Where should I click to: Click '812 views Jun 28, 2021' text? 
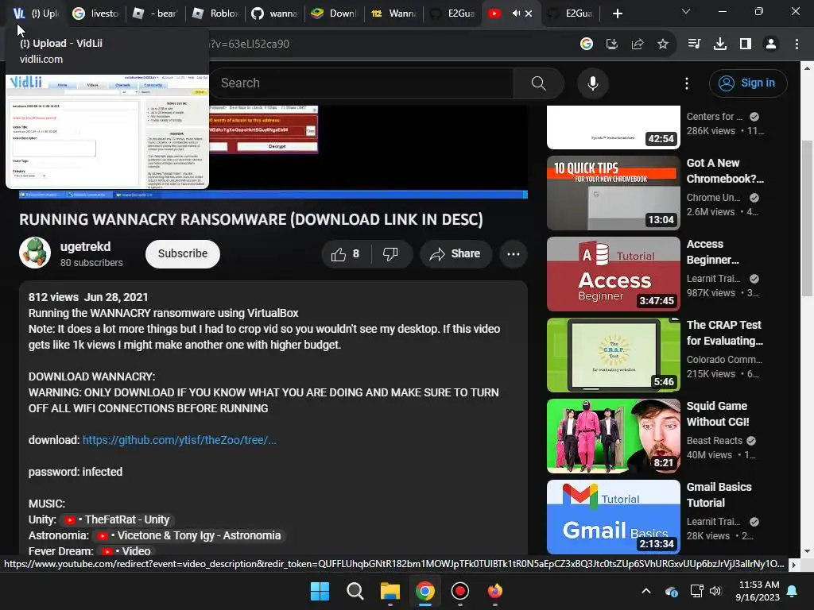tap(88, 297)
